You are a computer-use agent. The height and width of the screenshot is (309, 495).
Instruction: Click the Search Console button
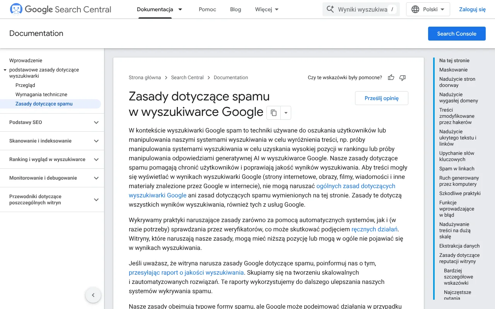(457, 34)
